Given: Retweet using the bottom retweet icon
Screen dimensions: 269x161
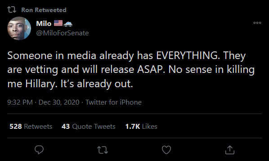Looking at the screenshot, I should point(103,150).
